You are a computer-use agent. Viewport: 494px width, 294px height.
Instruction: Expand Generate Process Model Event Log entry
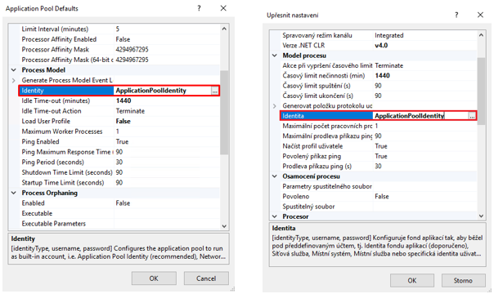tap(14, 80)
